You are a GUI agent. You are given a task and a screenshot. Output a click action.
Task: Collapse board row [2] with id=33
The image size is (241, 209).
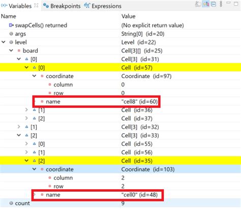click(19, 135)
